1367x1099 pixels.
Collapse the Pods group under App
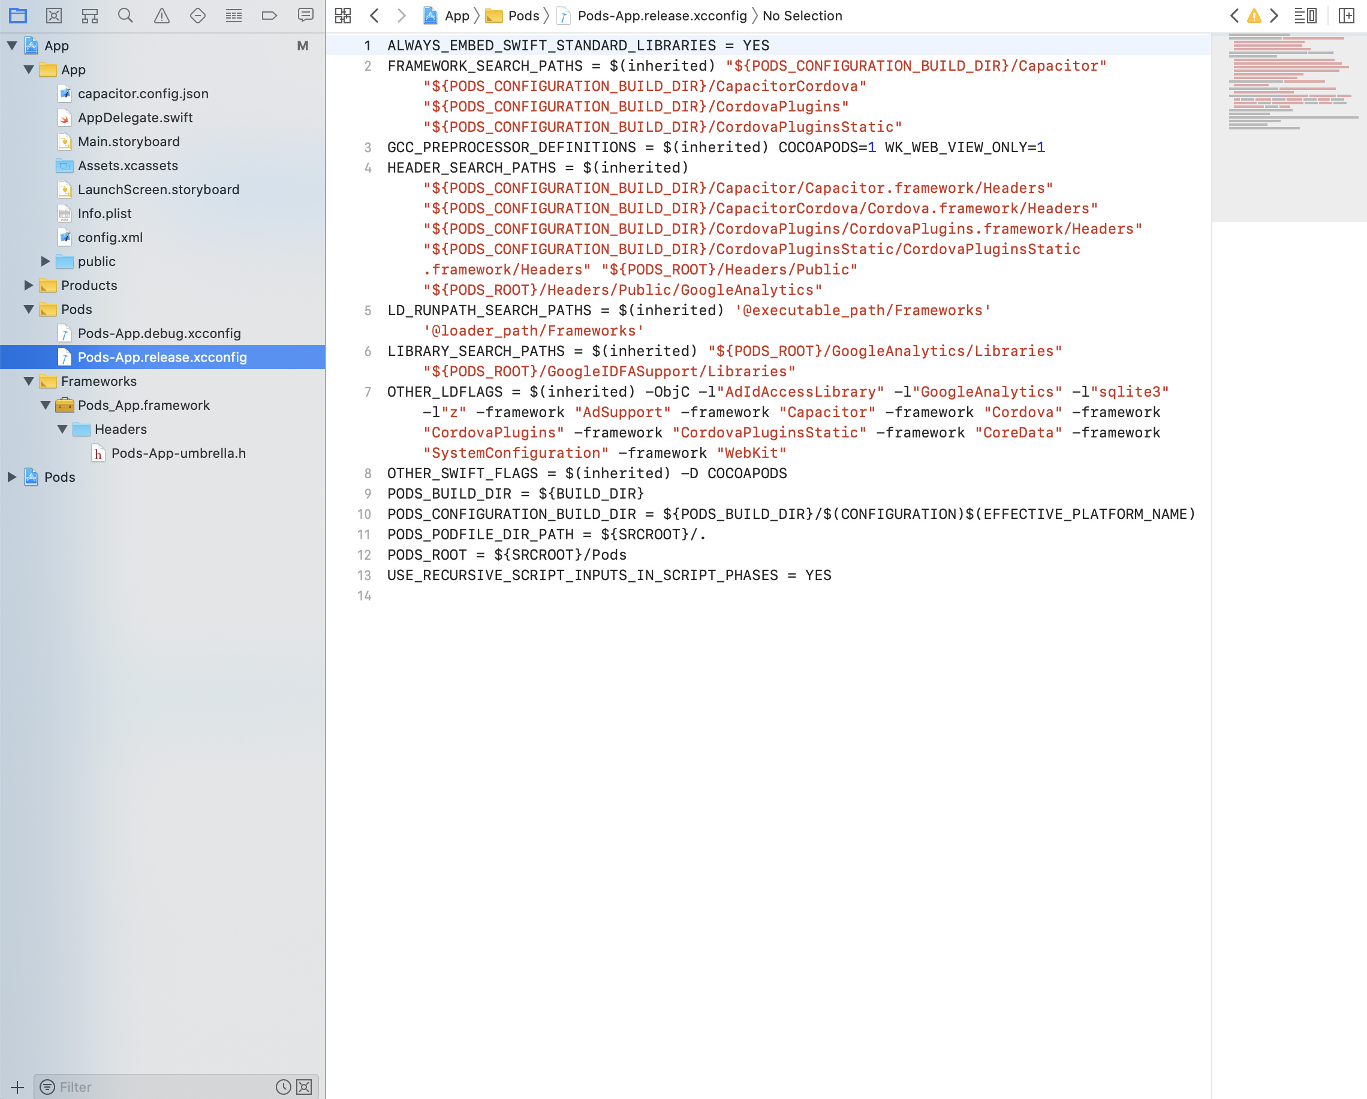[29, 309]
